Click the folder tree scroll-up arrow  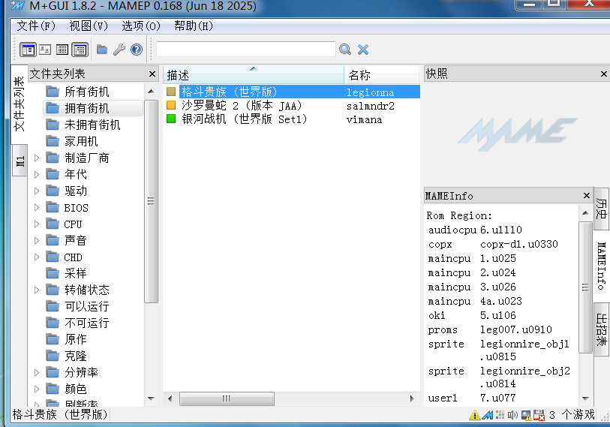(x=151, y=92)
